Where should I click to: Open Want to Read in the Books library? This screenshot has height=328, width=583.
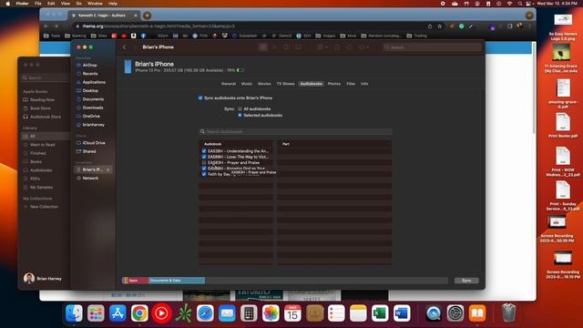[42, 145]
